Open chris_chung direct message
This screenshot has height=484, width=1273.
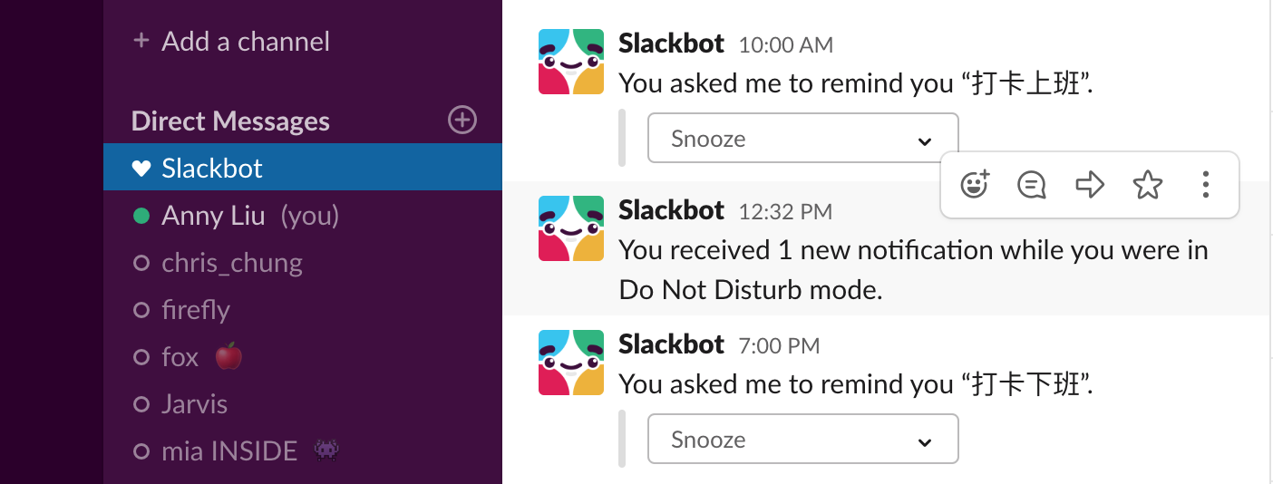pyautogui.click(x=303, y=263)
